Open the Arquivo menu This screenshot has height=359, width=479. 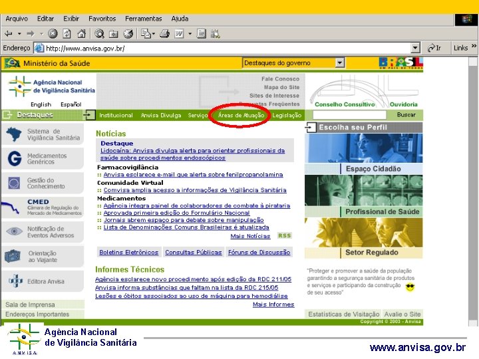17,19
